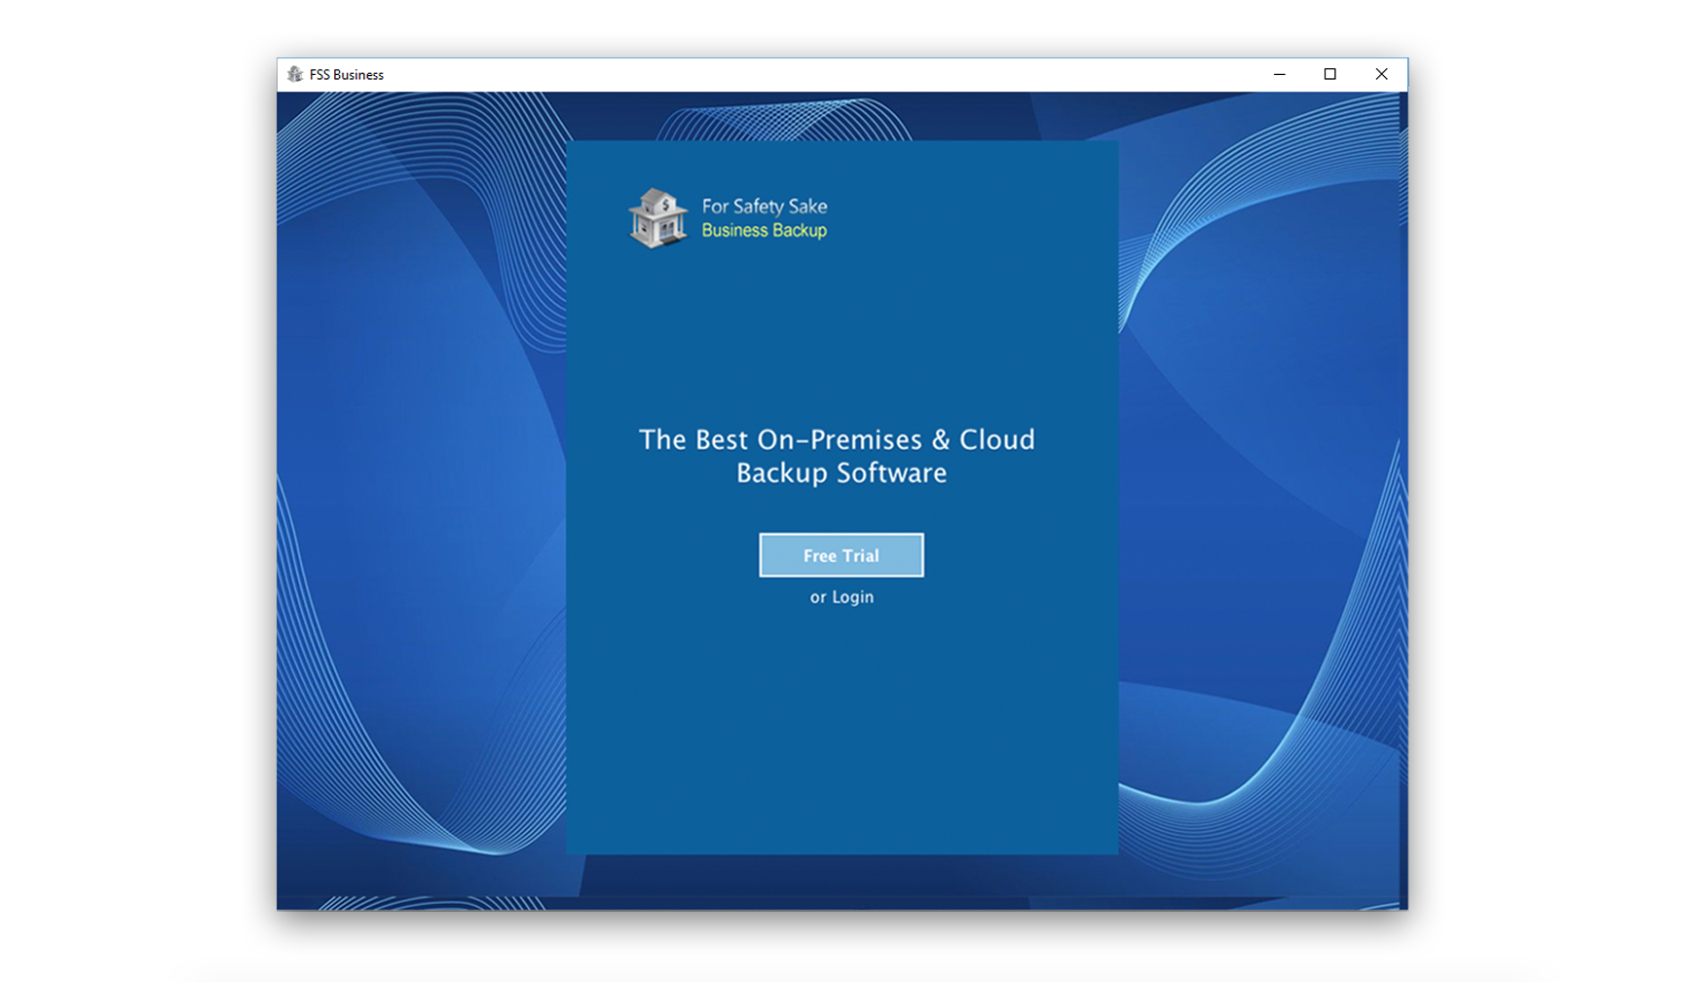Close the FSS Business window
This screenshot has width=1683, height=982.
(x=1381, y=74)
